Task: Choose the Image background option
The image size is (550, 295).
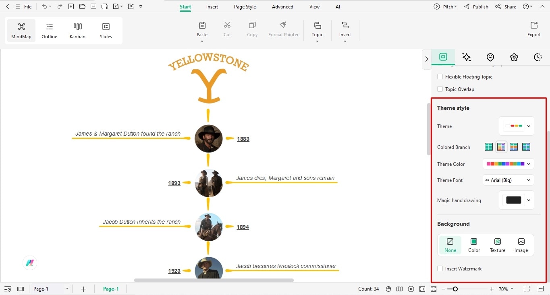Action: pos(521,245)
